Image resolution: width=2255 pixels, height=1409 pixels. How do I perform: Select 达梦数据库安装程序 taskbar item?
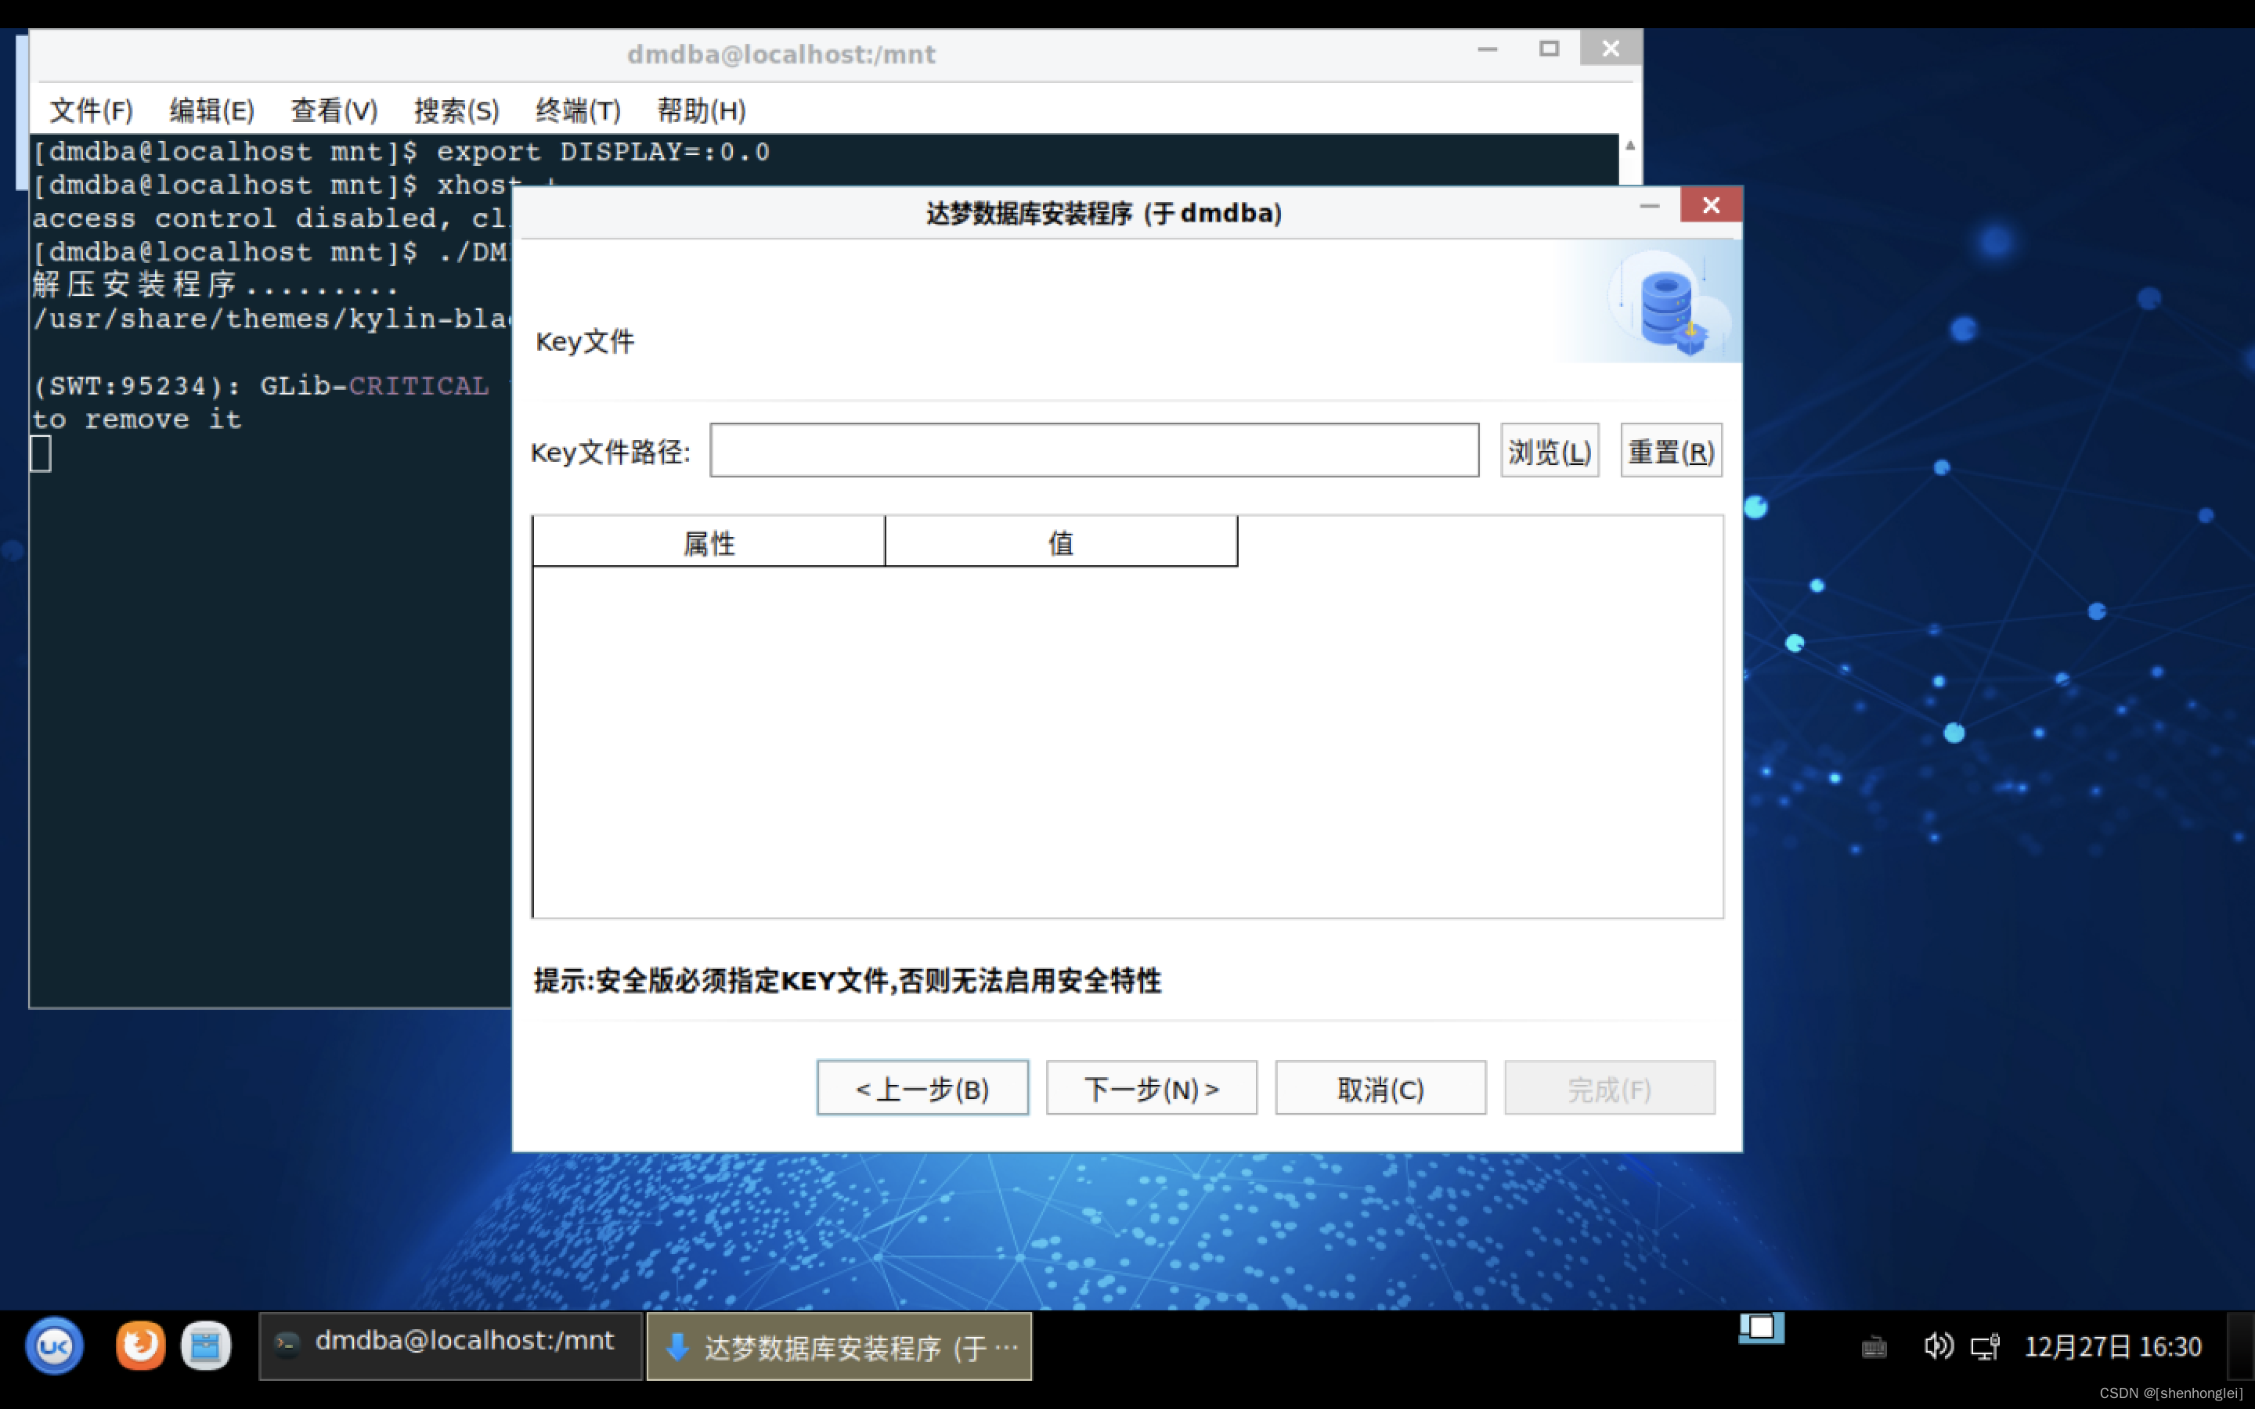coord(839,1346)
